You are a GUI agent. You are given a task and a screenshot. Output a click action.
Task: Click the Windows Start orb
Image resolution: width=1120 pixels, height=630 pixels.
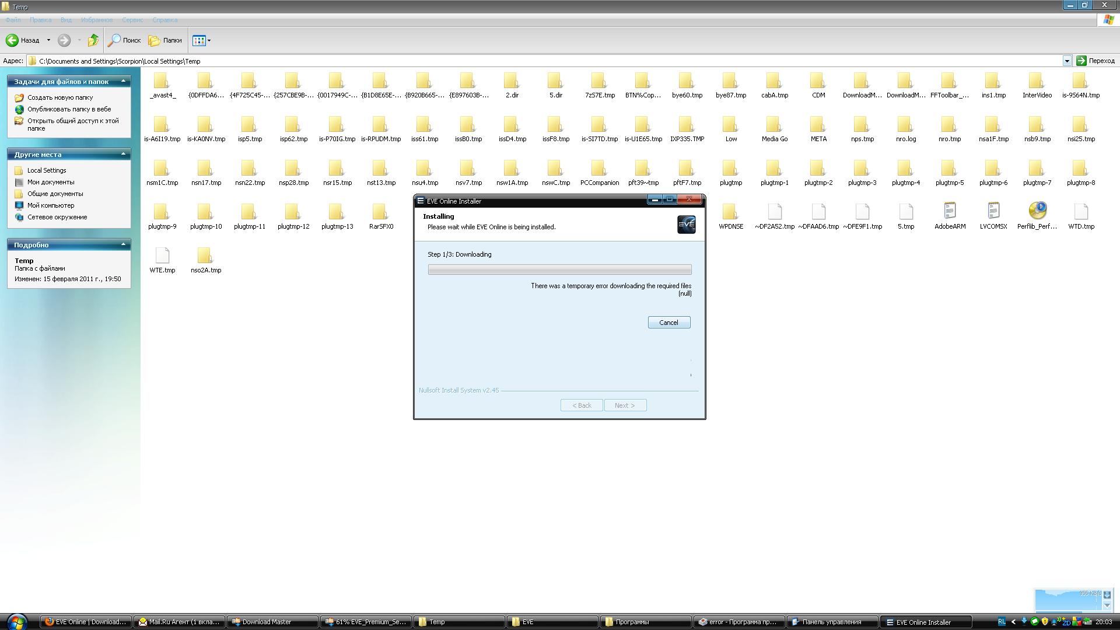(x=16, y=621)
